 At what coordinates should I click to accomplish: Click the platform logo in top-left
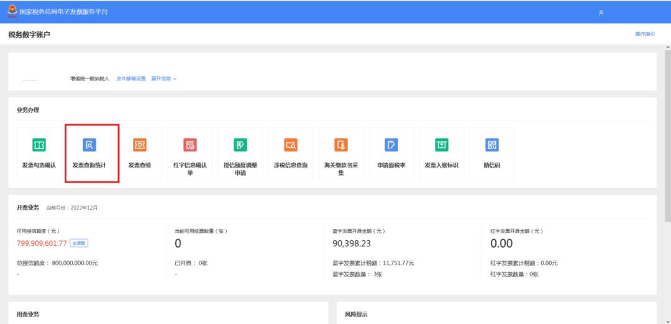pos(12,12)
